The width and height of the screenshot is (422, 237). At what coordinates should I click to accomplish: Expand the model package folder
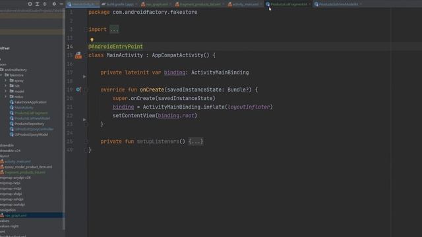[6, 91]
